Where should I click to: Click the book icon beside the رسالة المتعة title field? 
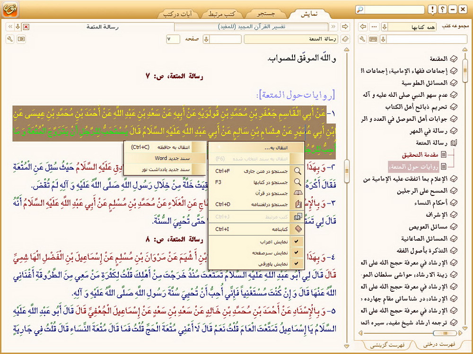pos(345,39)
